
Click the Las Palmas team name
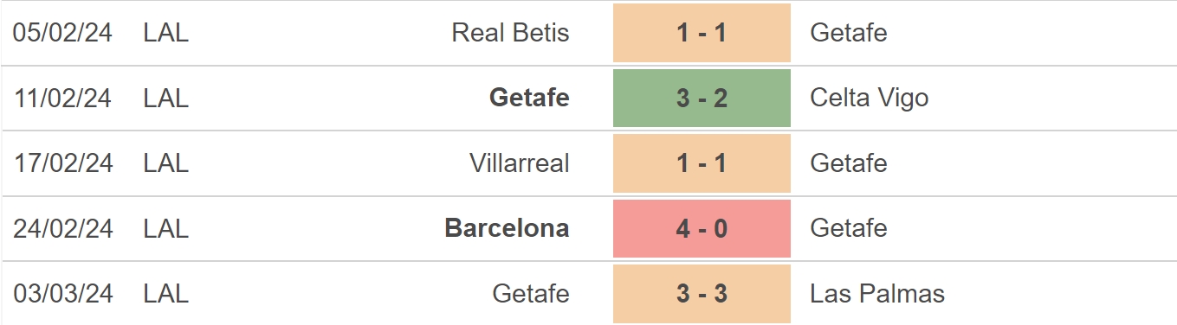tap(877, 294)
